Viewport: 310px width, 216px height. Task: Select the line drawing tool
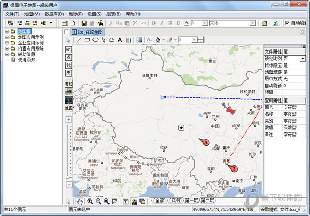pos(79,40)
